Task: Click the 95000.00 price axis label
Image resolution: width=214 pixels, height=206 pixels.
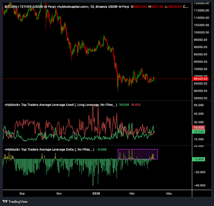Action: 201,40
